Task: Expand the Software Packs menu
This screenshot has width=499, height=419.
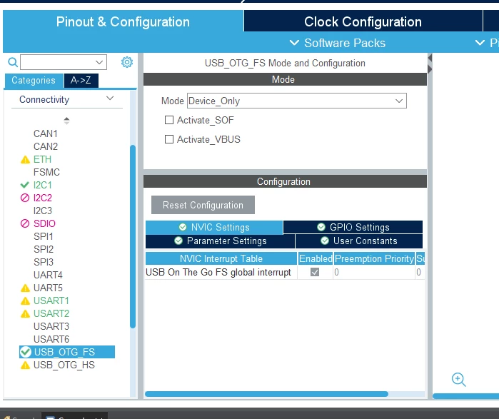Action: coord(338,43)
